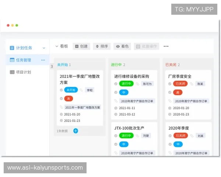221x177 pixels.
Task: Click the 陈某 assignee tag
Action: point(200,84)
